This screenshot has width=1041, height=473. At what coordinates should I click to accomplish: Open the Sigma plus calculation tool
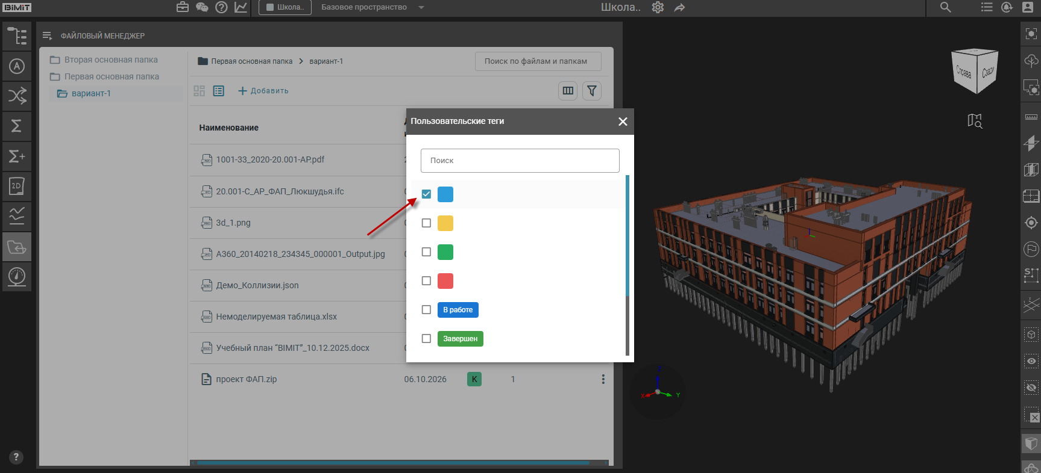[x=17, y=156]
